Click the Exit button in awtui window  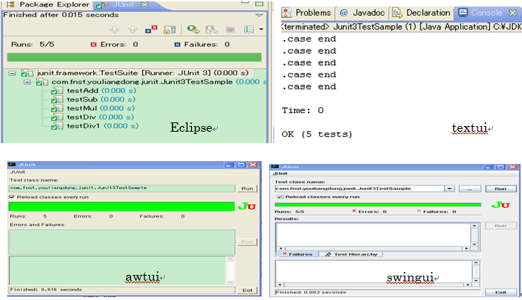coord(247,291)
